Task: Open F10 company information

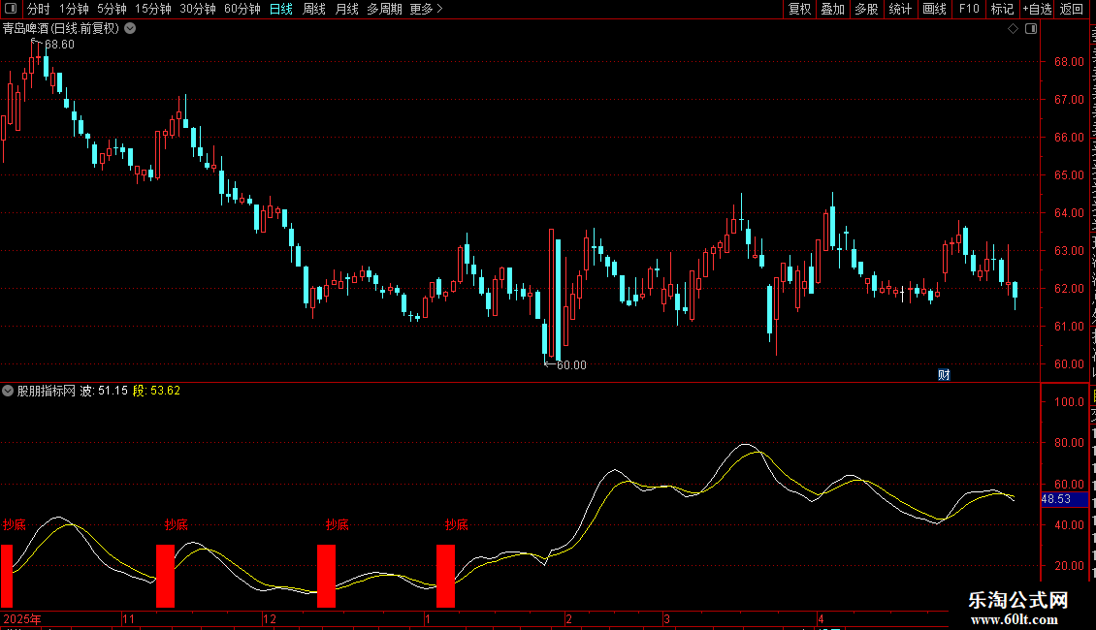Action: click(968, 9)
